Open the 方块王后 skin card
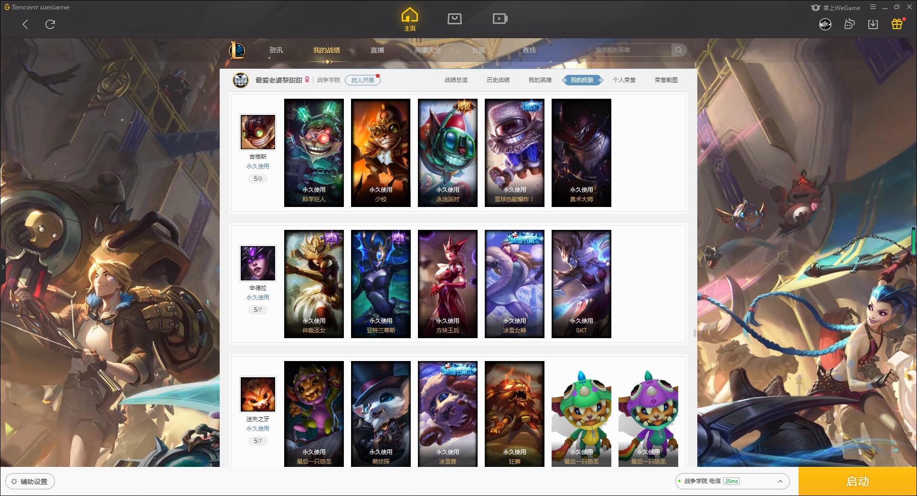 [448, 284]
